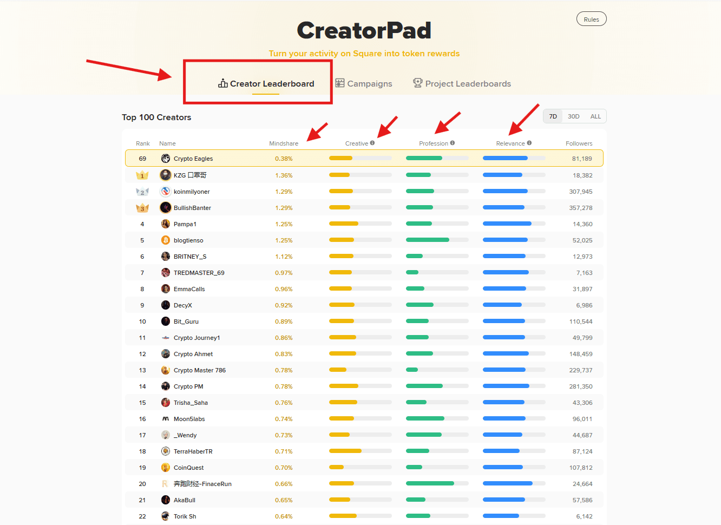Viewport: 721px width, 525px height.
Task: Click the Relevance column info icon
Action: tap(529, 143)
